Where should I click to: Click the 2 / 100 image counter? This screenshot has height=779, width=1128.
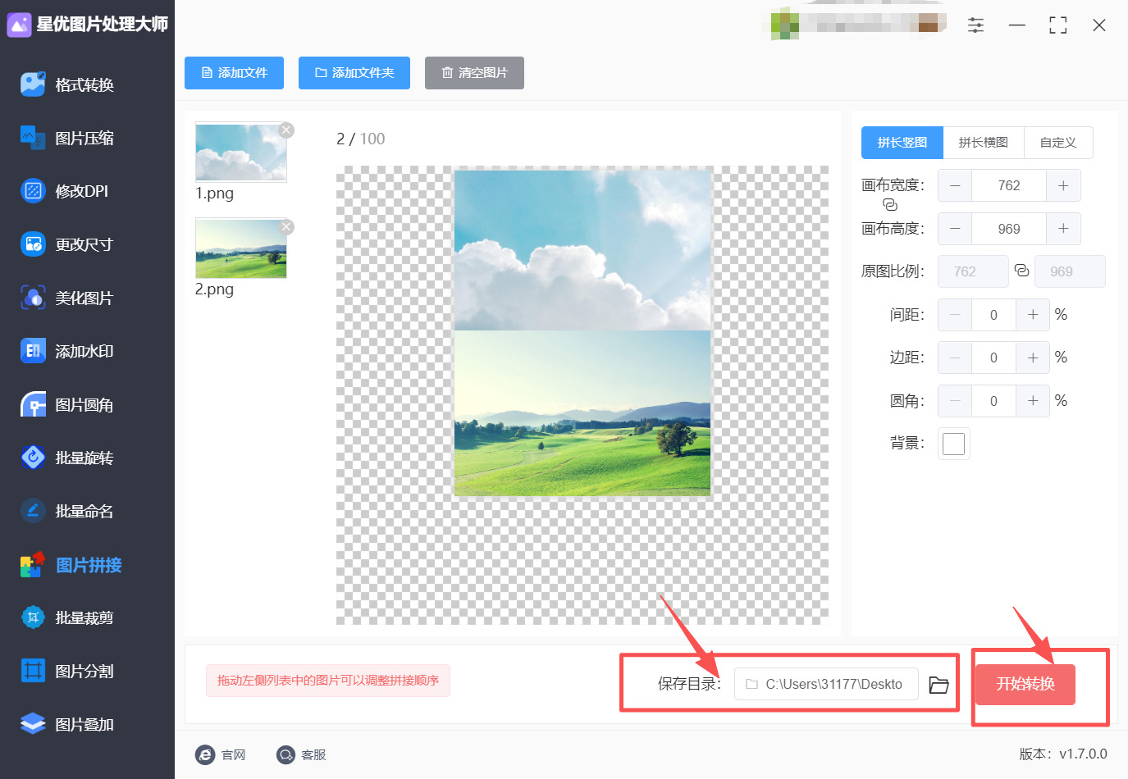[x=360, y=139]
